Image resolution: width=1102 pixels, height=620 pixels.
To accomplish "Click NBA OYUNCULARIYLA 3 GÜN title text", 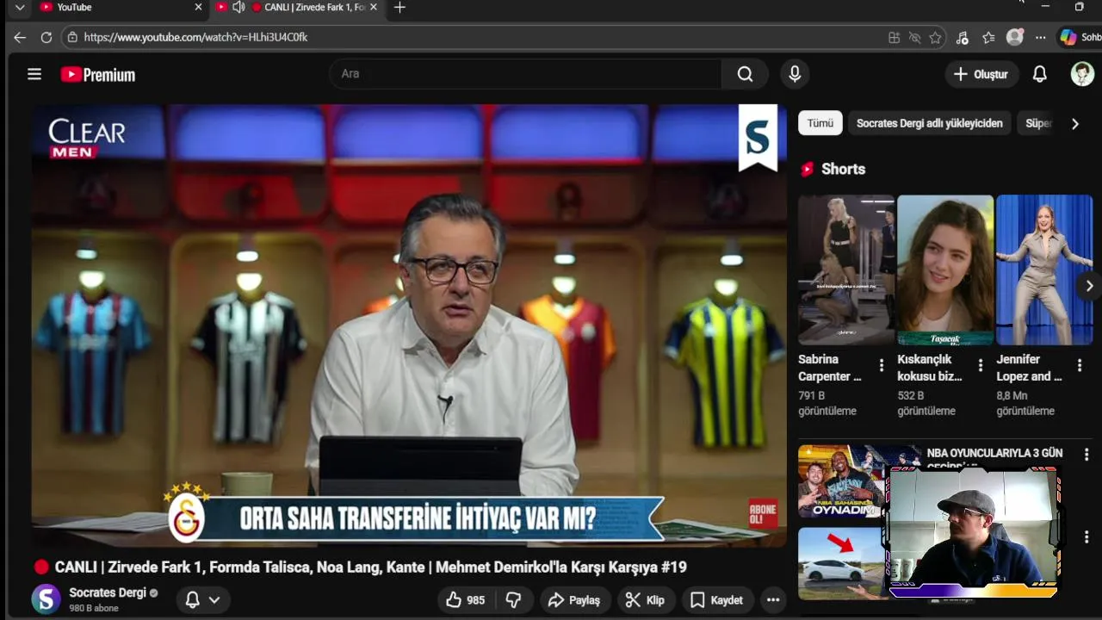I will coord(994,453).
